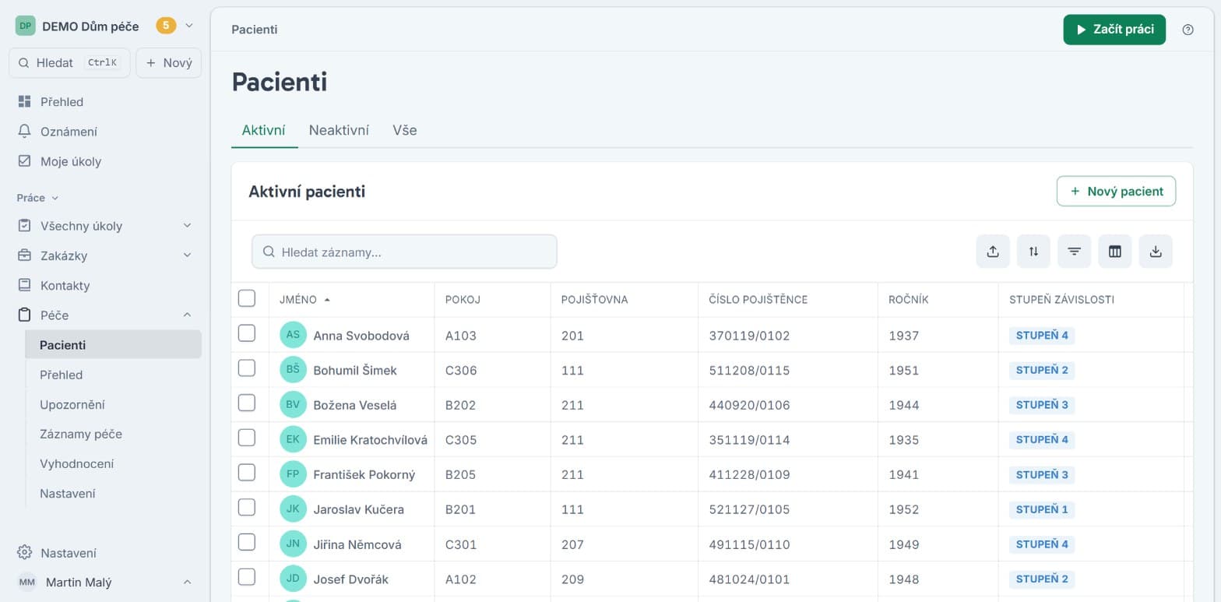Image resolution: width=1221 pixels, height=602 pixels.
Task: Click the Anna Svobodová AS avatar
Action: [x=293, y=335]
